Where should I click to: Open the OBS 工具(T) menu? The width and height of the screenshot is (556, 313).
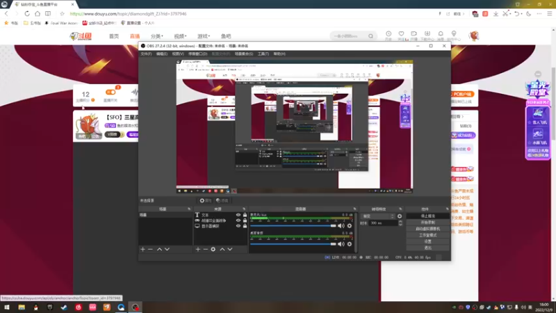coord(263,54)
